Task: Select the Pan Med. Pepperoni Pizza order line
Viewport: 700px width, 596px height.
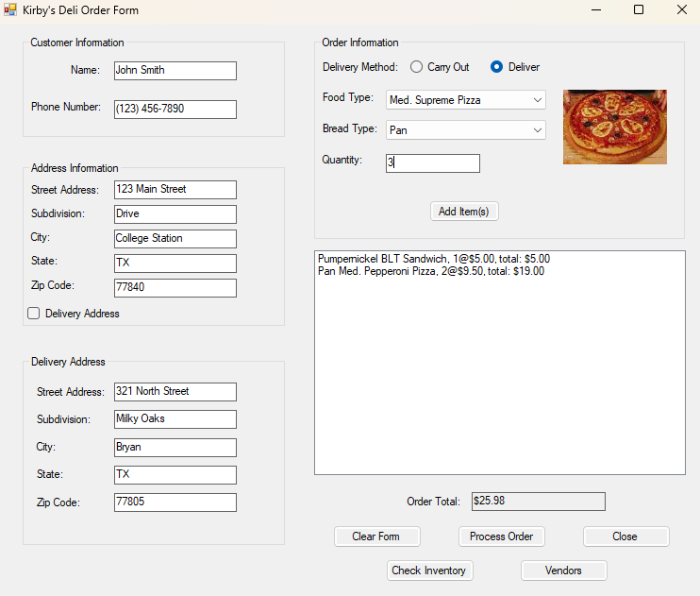Action: (431, 271)
